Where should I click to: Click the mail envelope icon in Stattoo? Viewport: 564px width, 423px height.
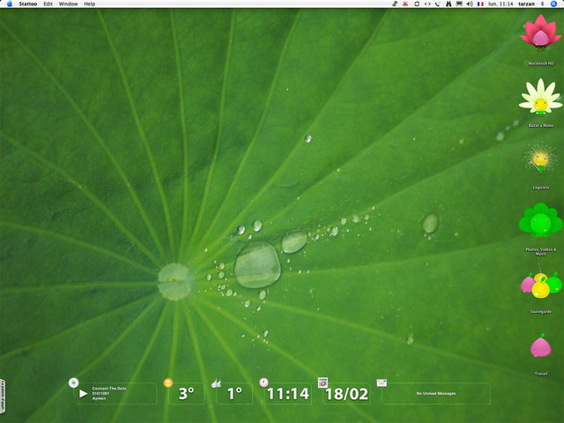coord(382,382)
